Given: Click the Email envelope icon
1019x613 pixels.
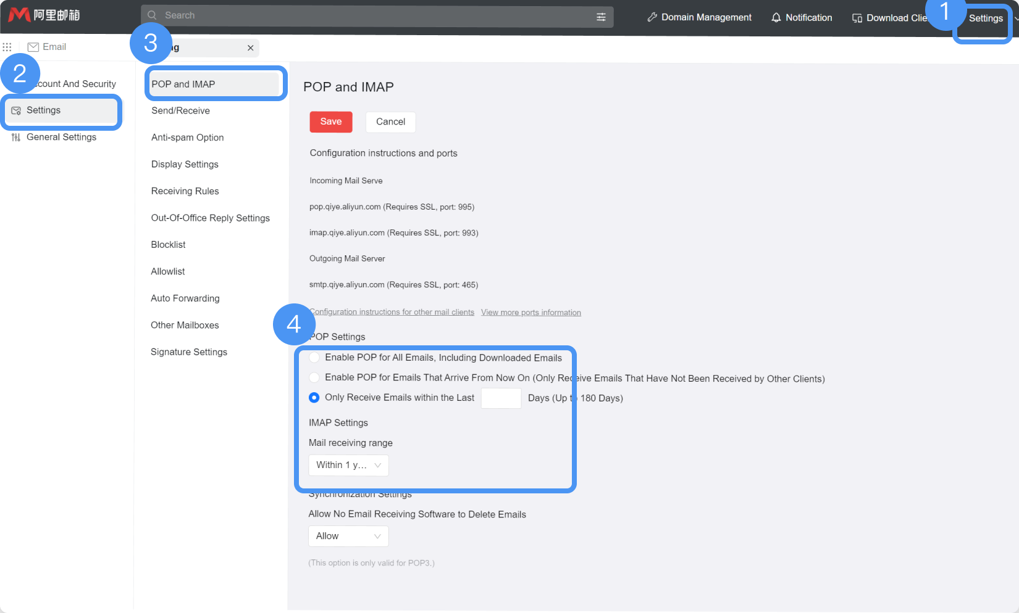Looking at the screenshot, I should (x=33, y=47).
